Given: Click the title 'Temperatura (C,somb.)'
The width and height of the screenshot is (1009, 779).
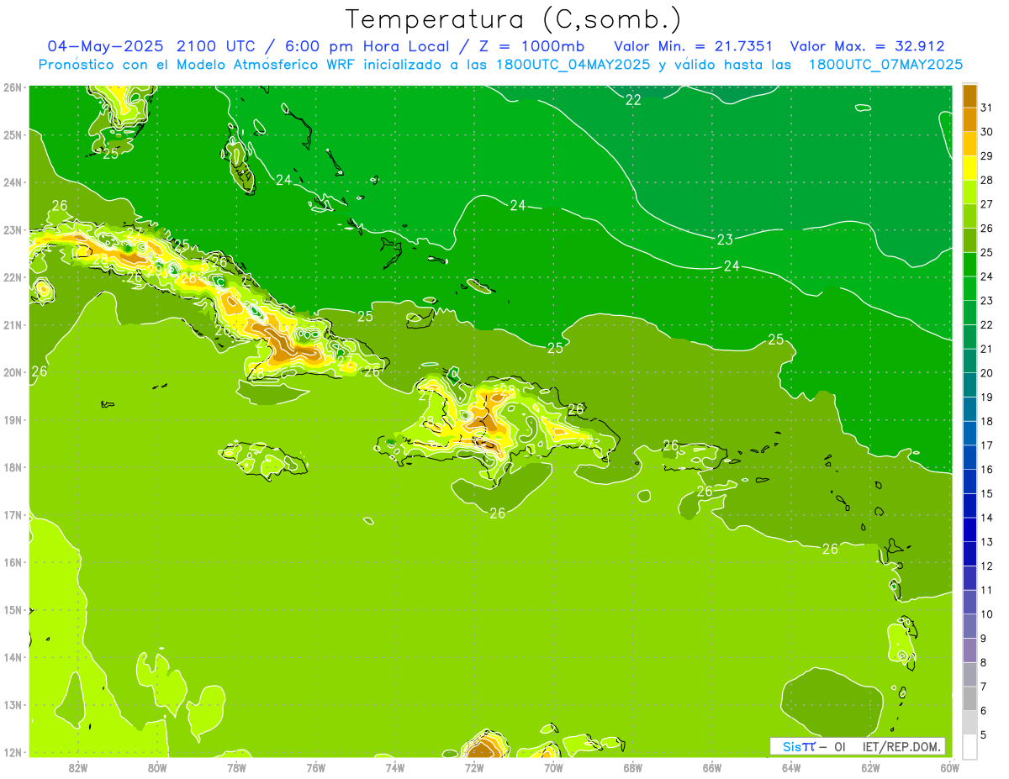Looking at the screenshot, I should pos(514,20).
